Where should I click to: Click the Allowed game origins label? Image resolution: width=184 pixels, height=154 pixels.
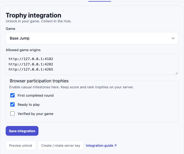pyautogui.click(x=23, y=50)
